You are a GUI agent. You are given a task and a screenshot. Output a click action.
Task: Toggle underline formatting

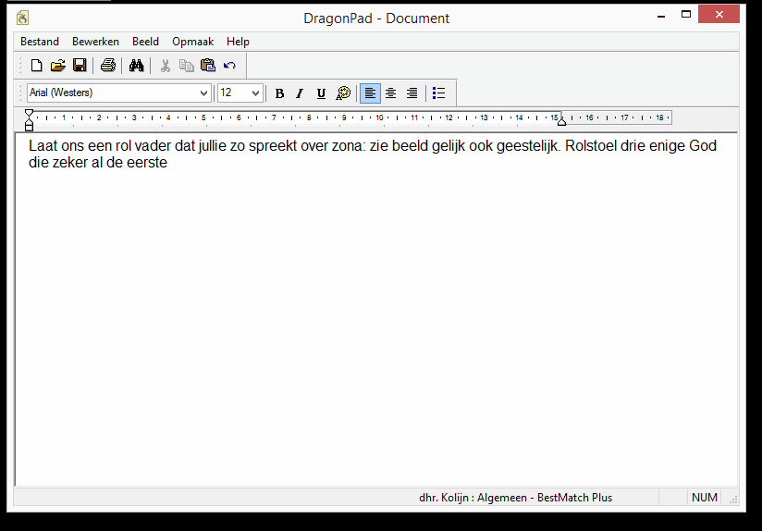point(321,93)
